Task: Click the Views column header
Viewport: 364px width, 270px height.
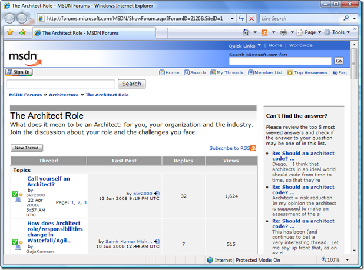Action: click(231, 161)
